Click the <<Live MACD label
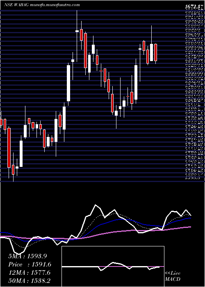This screenshot has width=205, height=287. [x=173, y=276]
